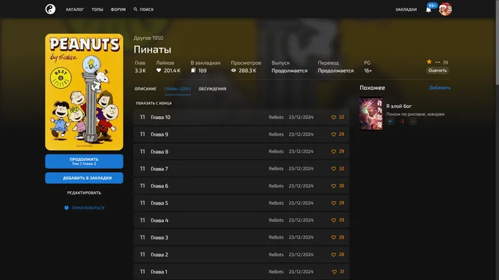Click Добавить в закладки button
This screenshot has height=280, width=499.
click(84, 178)
